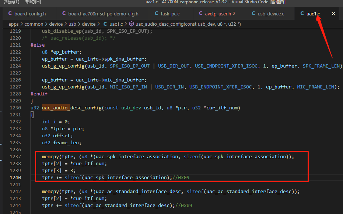
Task: Click the memcpy call on line 1242
Action: [50, 191]
